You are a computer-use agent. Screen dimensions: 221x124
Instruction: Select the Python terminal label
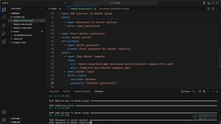[186, 92]
